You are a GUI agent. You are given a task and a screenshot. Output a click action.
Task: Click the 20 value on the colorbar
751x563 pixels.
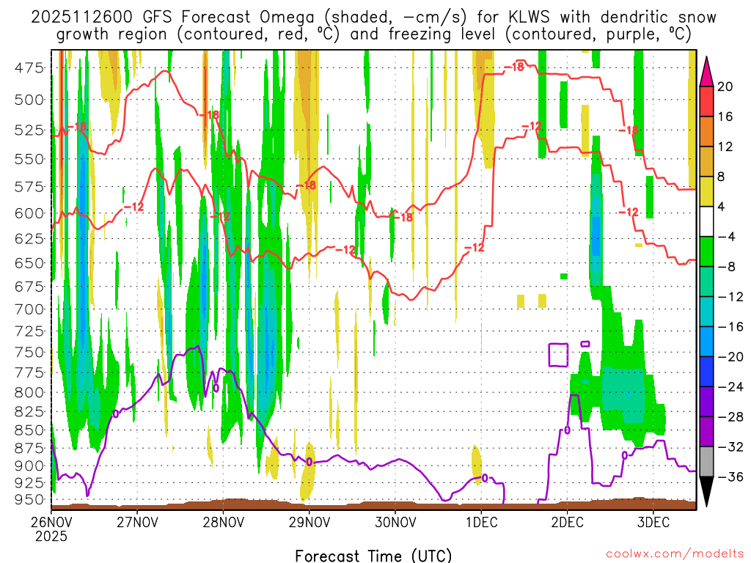coord(725,87)
